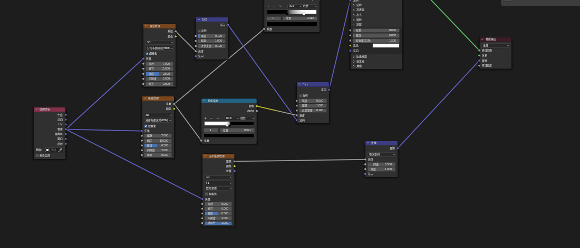Image resolution: width=580 pixels, height=248 pixels.
Task: Open Object Space dropdown in Displacement node
Action: point(382,154)
